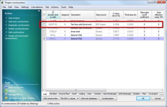This screenshot has width=167, height=107.
Task: Switch to the Hard landscape tab
Action: pyautogui.click(x=110, y=94)
